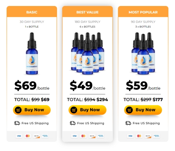
Task: Click the shipping truck icon in the Best Value card
Action: tap(73, 123)
